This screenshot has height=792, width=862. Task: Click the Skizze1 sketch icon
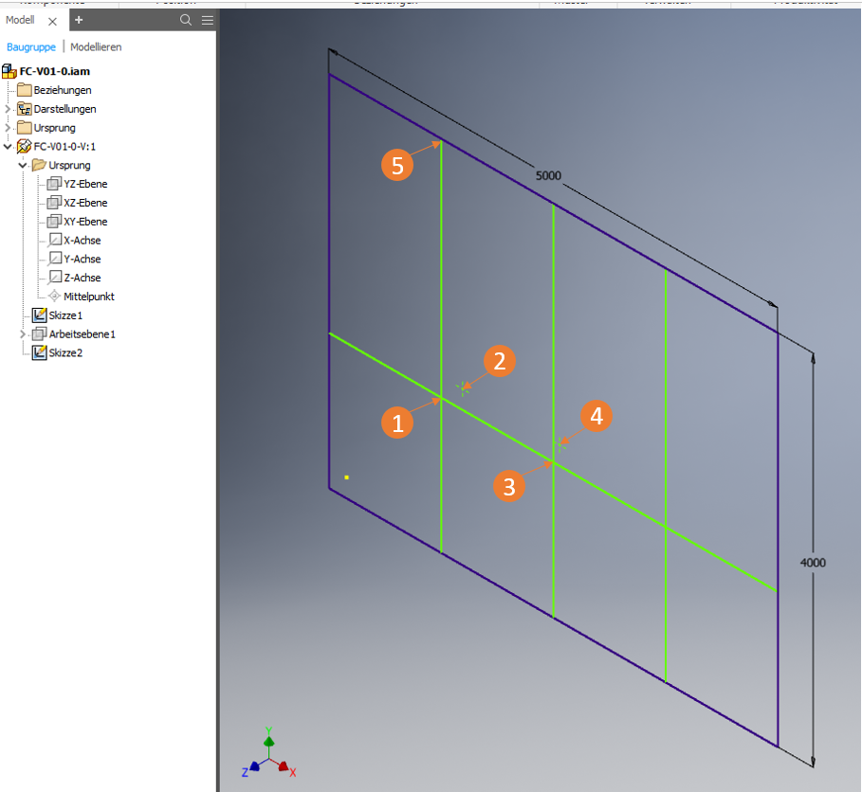click(x=39, y=315)
